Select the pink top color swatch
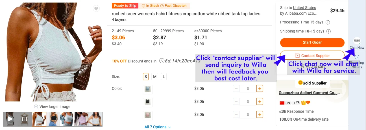This screenshot has width=366, height=130. (x=148, y=115)
